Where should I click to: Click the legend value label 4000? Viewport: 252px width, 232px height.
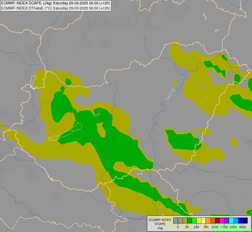pos(243,227)
